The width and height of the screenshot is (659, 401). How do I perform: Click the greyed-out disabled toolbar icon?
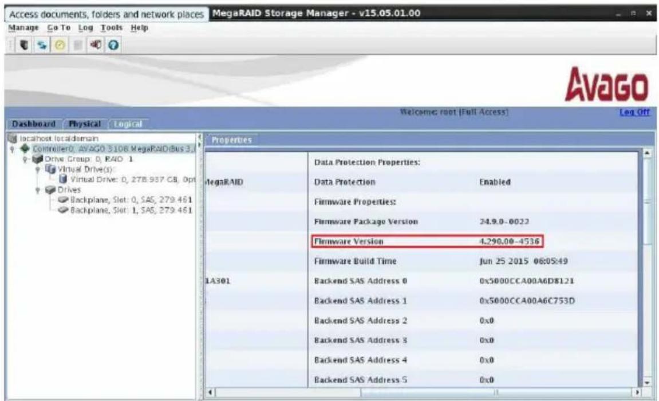(x=78, y=45)
